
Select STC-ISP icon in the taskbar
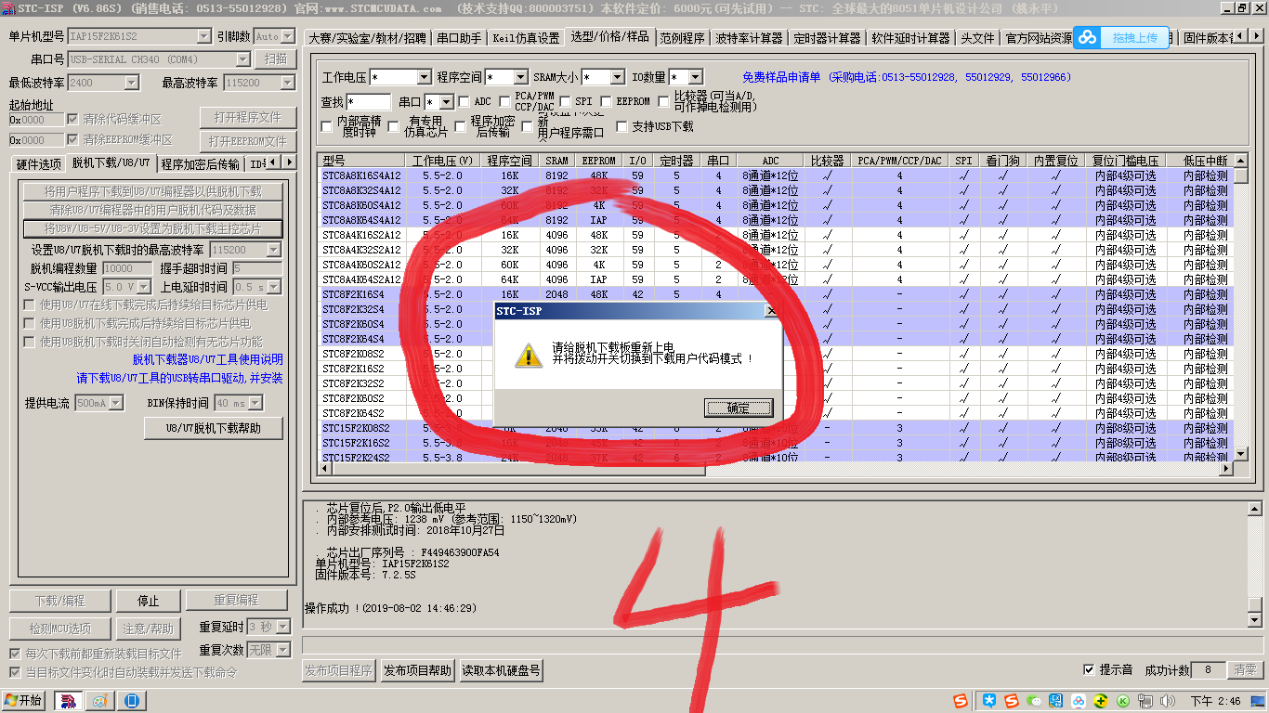tap(69, 701)
